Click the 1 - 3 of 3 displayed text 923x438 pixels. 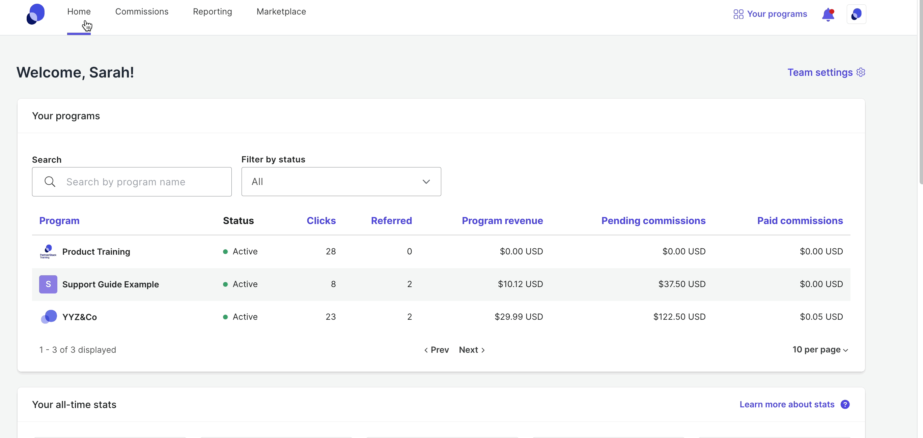point(78,350)
